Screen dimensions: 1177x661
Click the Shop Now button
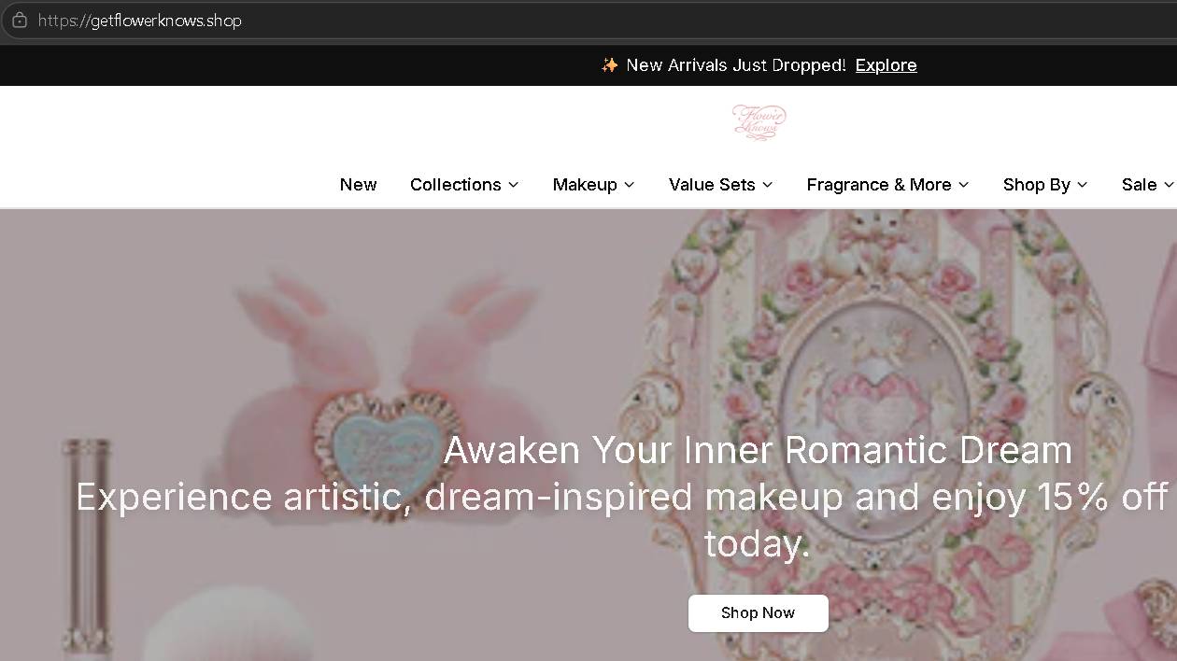pos(758,613)
